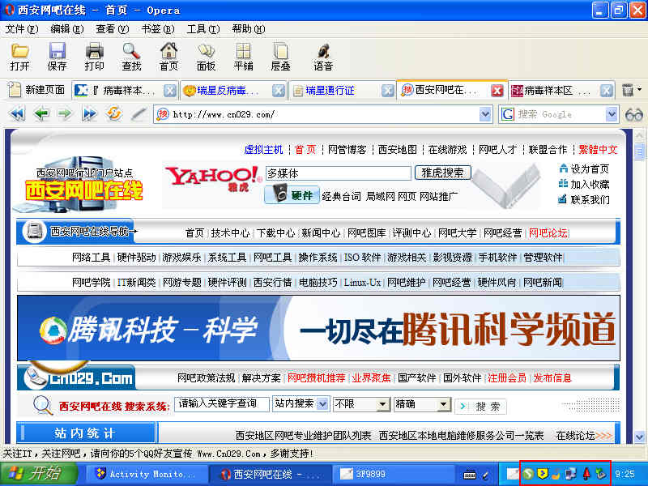The width and height of the screenshot is (648, 486).
Task: Click the Google search field in toolbar
Action: pyautogui.click(x=560, y=114)
